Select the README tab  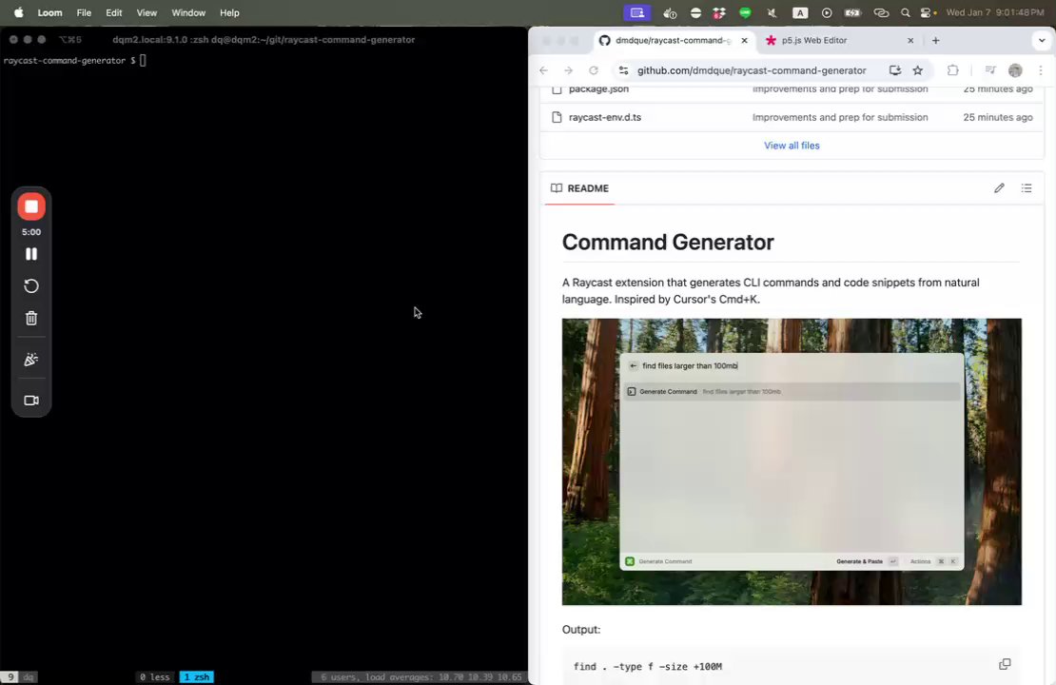[580, 188]
